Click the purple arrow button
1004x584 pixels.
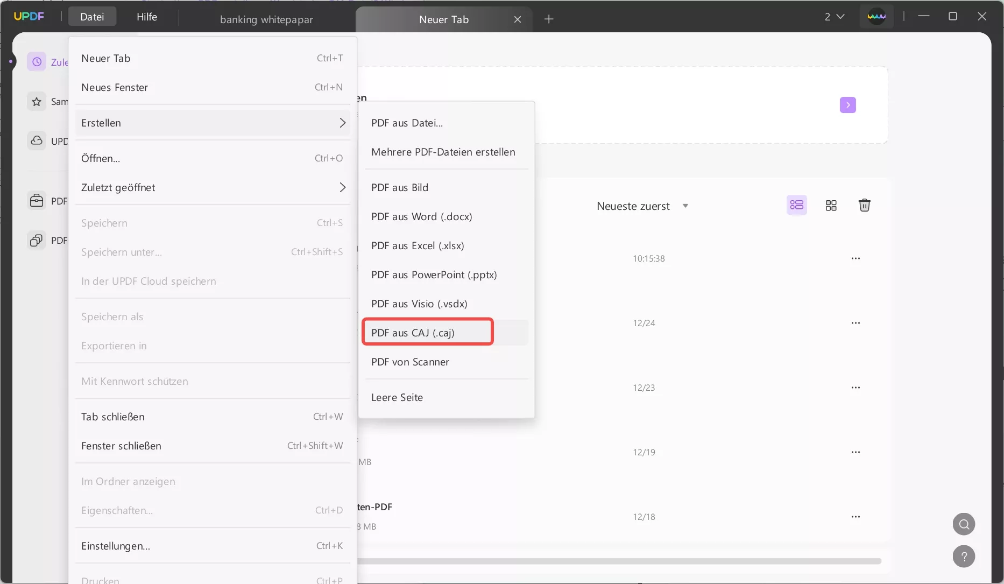[x=848, y=105]
